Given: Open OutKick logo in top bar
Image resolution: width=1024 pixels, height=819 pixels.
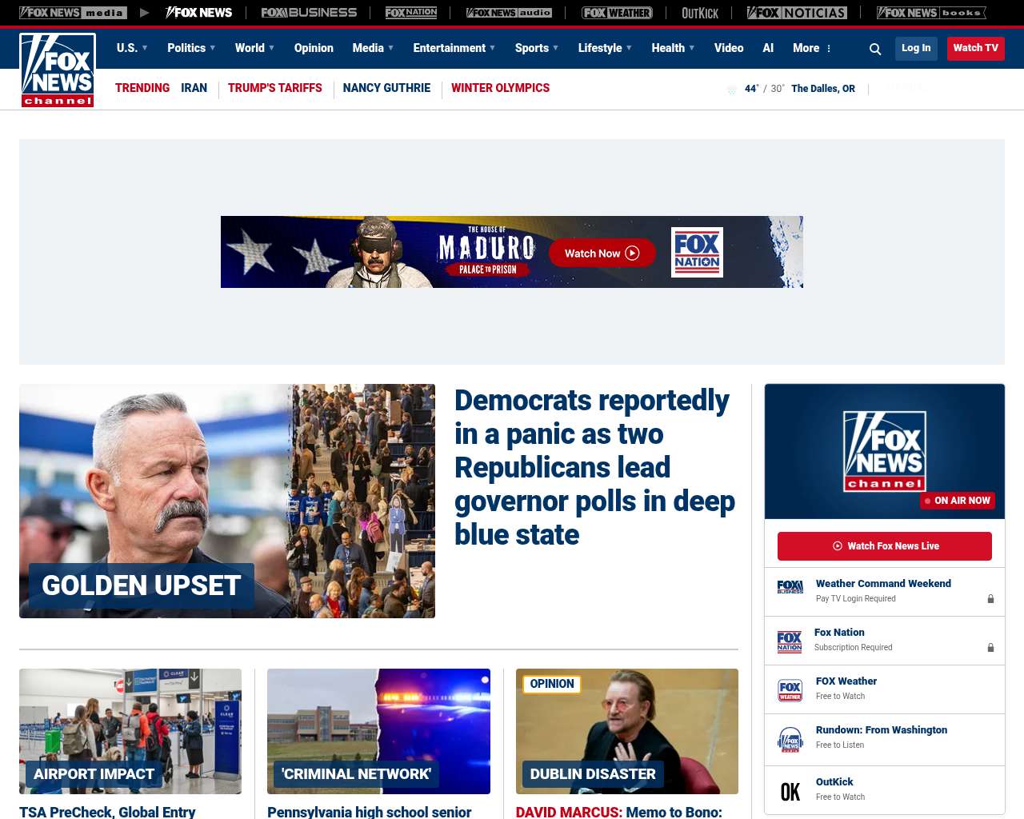Looking at the screenshot, I should (700, 13).
